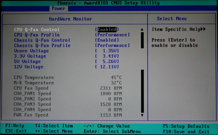Select the 5V Voltage 5.26V value
The width and height of the screenshot is (218, 135).
[107, 61]
